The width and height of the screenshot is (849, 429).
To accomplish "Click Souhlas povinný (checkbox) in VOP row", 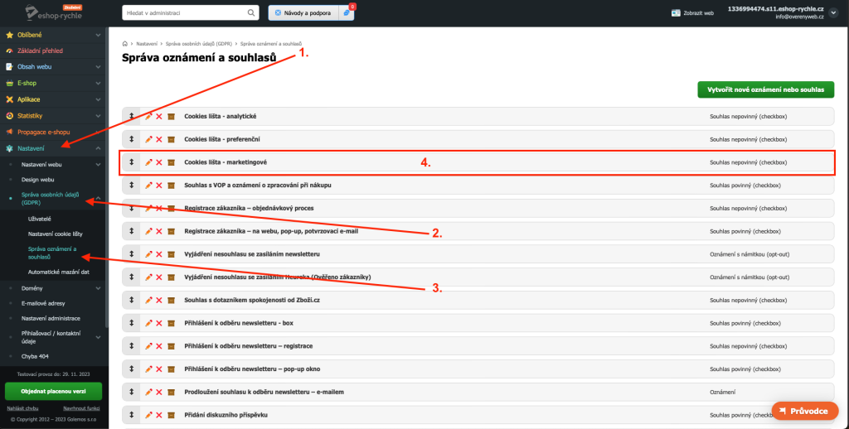I will [x=745, y=185].
